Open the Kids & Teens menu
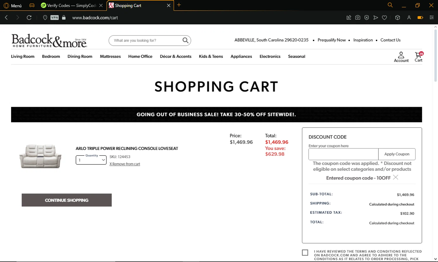Viewport: 438px width, 262px height. pos(211,56)
